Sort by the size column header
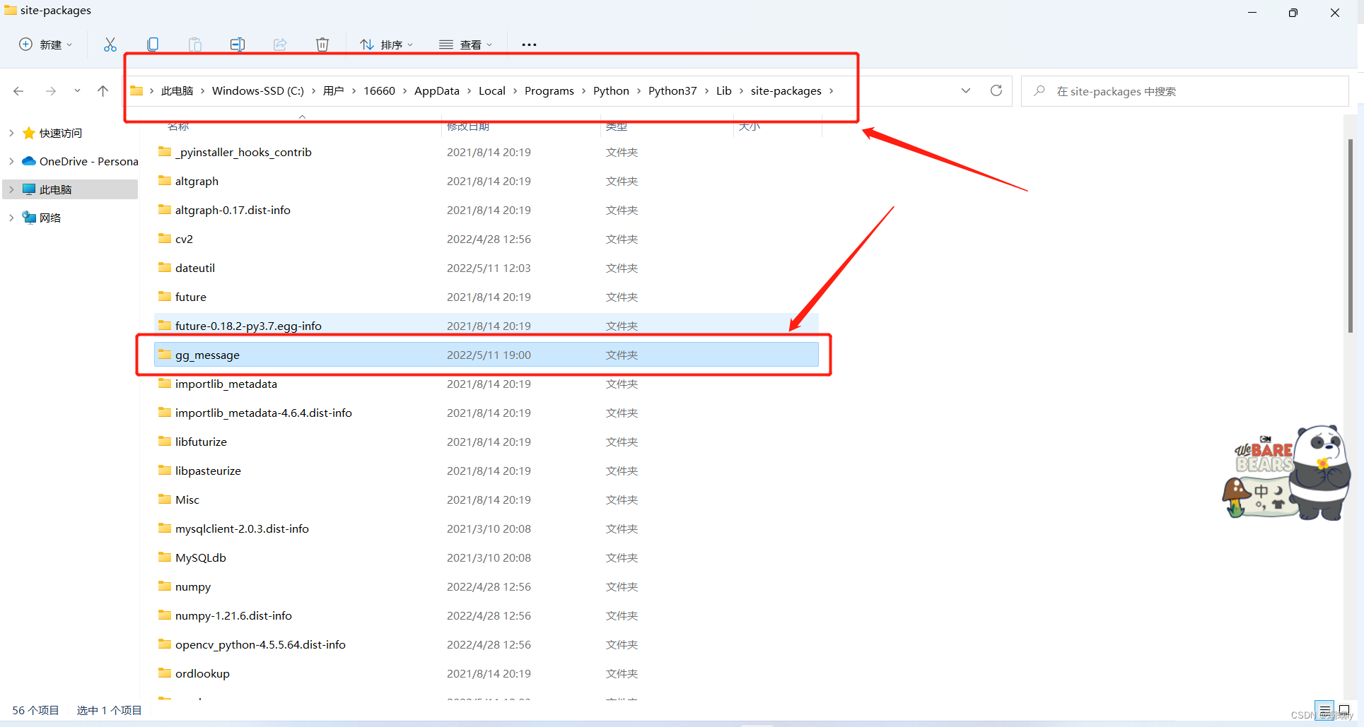The image size is (1364, 727). click(750, 126)
